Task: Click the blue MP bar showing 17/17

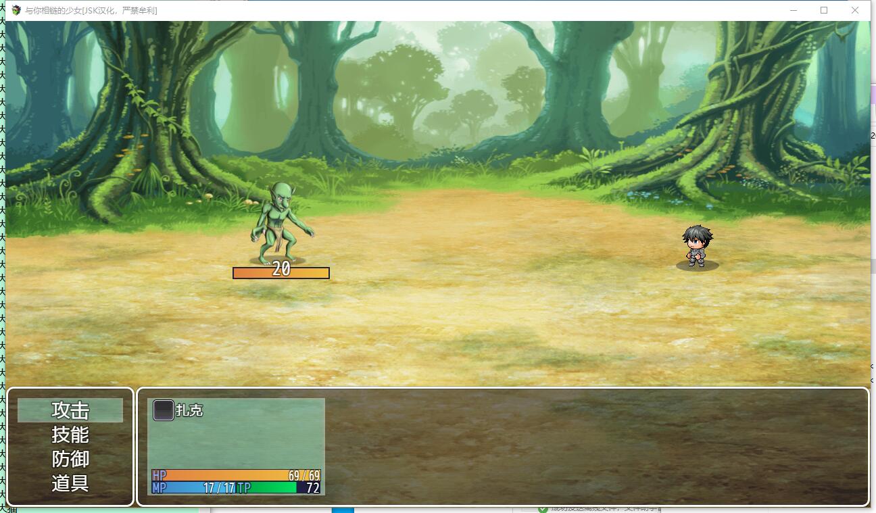Action: pyautogui.click(x=193, y=488)
